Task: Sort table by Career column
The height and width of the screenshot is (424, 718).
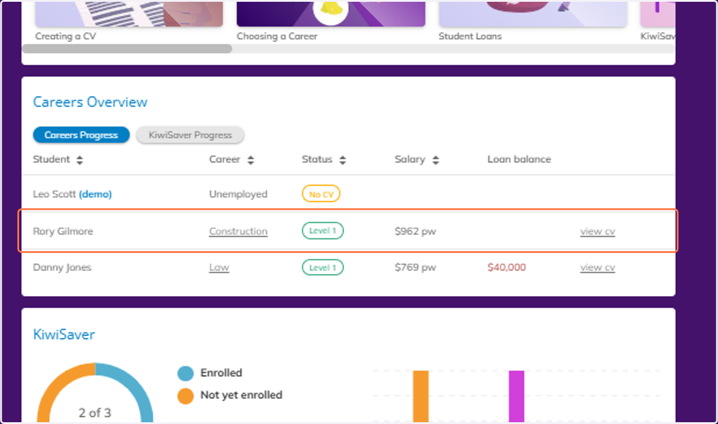Action: click(x=232, y=160)
